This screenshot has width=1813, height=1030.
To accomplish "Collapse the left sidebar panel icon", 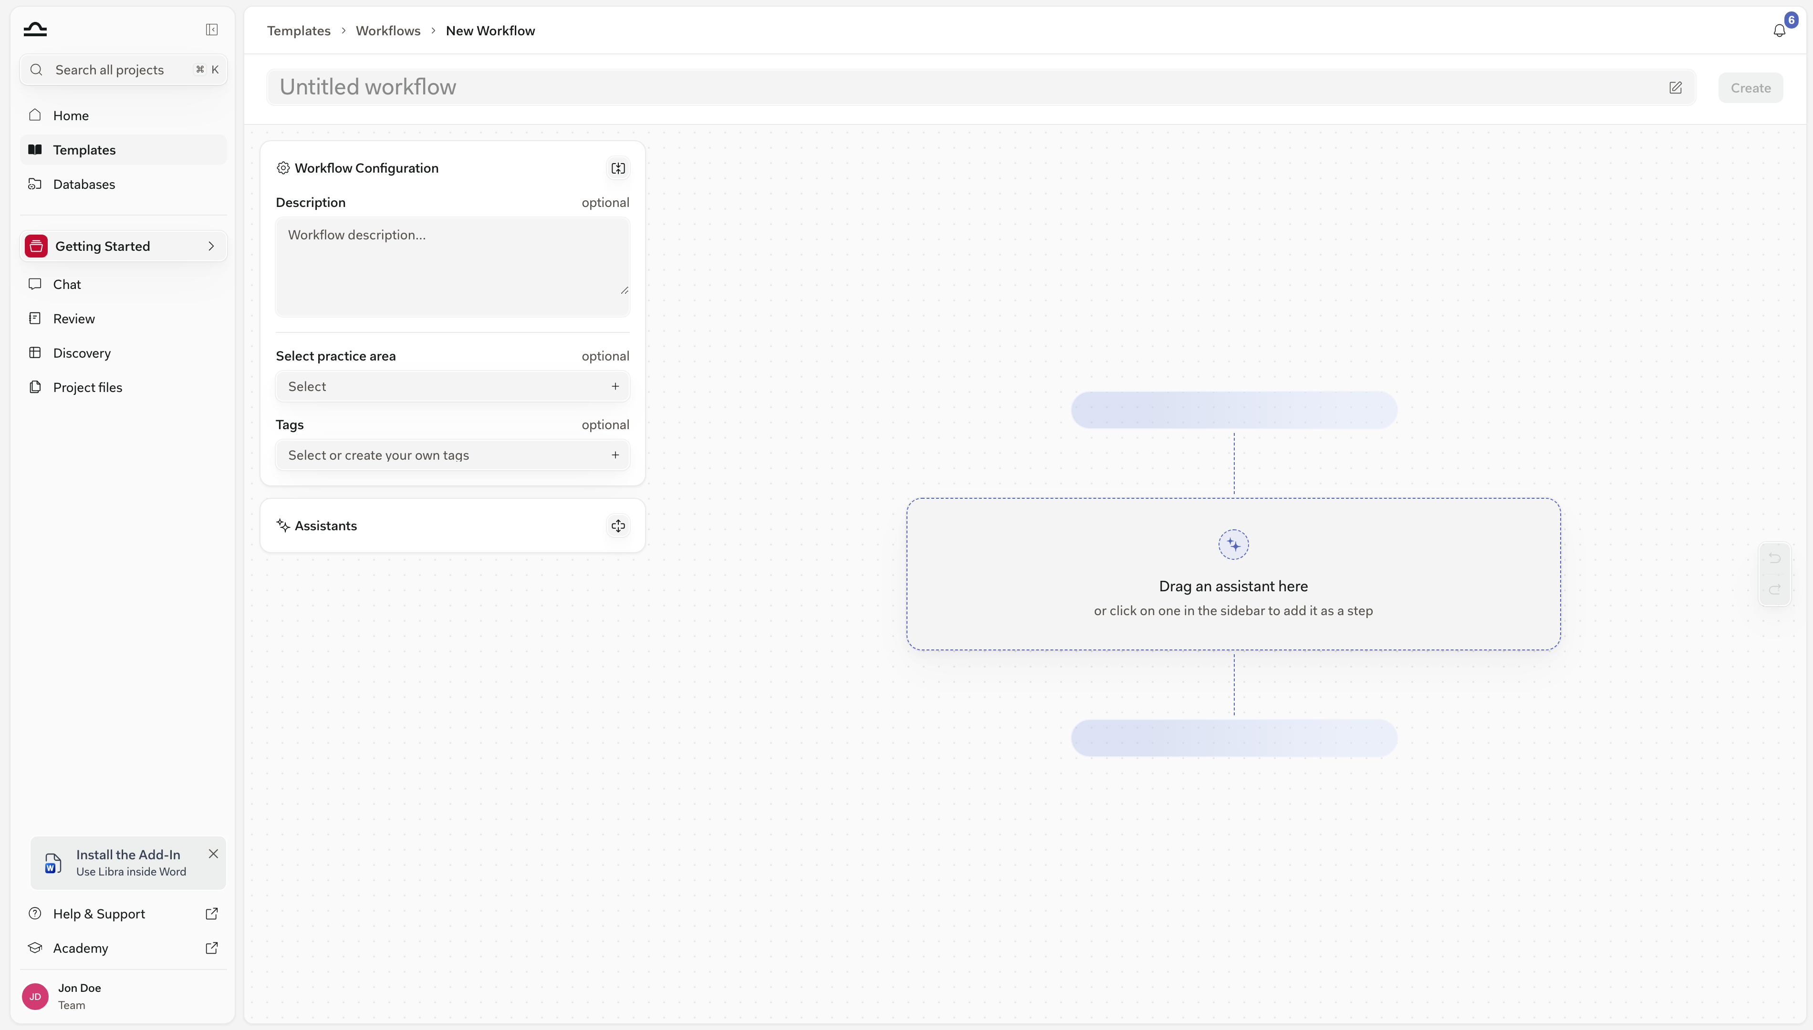I will [211, 30].
